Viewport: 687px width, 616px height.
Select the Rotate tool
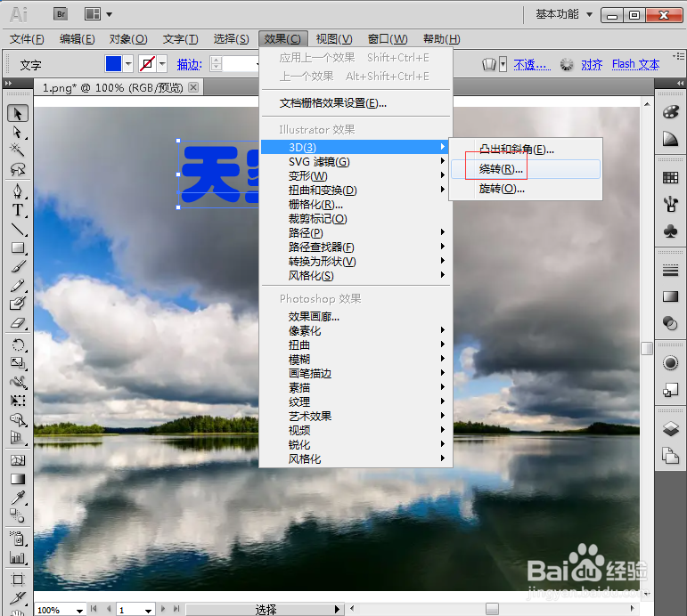(18, 345)
